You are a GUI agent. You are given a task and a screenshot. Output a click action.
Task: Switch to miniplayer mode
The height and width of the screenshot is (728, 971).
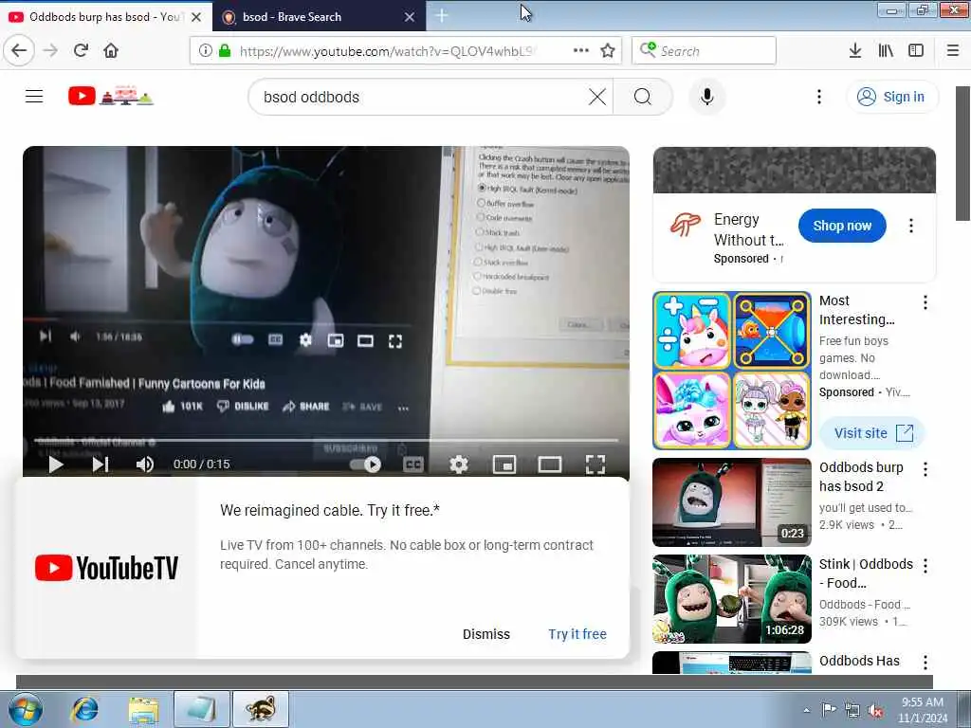(504, 464)
